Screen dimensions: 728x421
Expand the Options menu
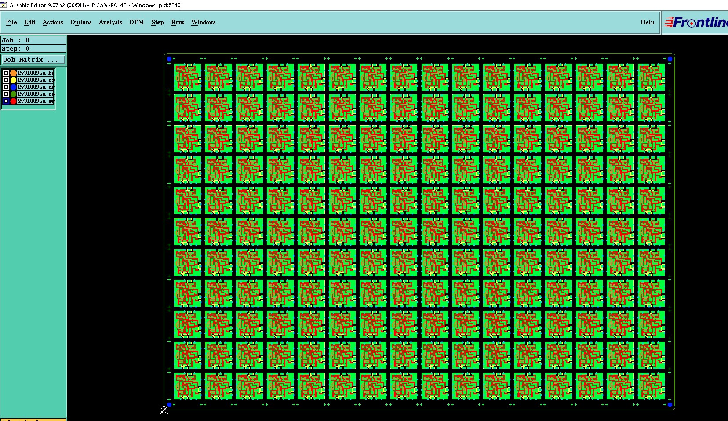[x=81, y=22]
